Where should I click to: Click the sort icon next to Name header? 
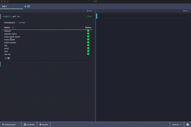pos(13,28)
